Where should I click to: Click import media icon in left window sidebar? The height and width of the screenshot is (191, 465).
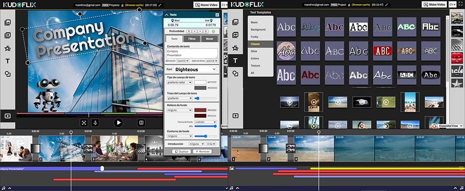[8, 35]
